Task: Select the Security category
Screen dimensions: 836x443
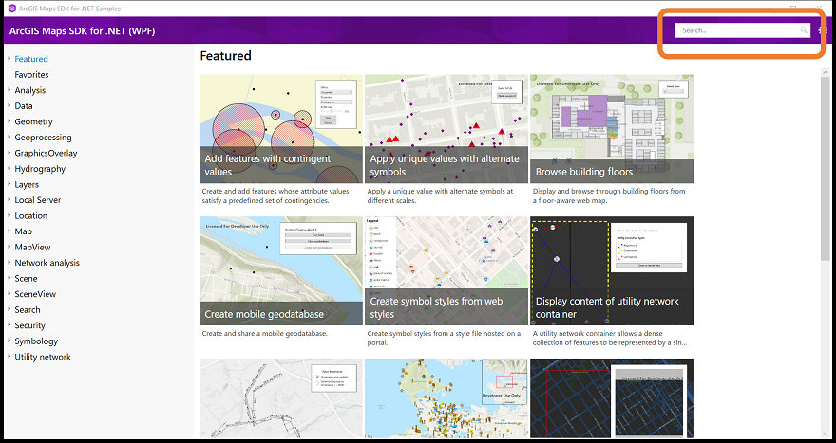Action: [29, 325]
